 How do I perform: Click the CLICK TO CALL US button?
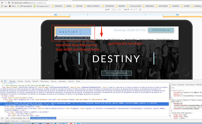point(161,30)
